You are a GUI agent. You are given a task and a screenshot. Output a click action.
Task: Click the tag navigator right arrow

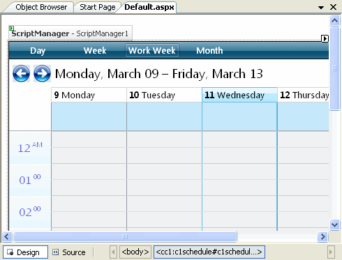pyautogui.click(x=331, y=252)
